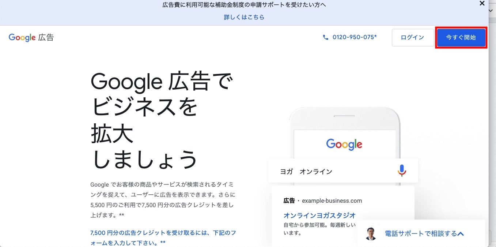
Task: Open the オンラインヨガスタジオ ad title link
Action: 319,215
